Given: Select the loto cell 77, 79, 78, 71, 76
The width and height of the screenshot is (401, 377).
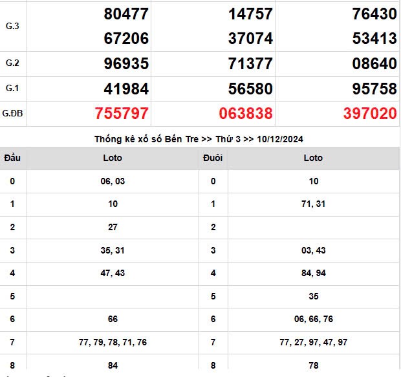Looking at the screenshot, I should click(113, 342).
